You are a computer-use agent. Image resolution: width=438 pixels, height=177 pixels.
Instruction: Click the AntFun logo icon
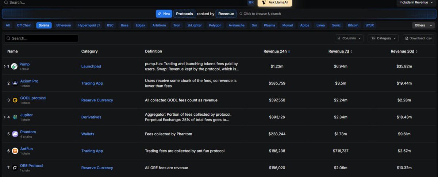15,151
